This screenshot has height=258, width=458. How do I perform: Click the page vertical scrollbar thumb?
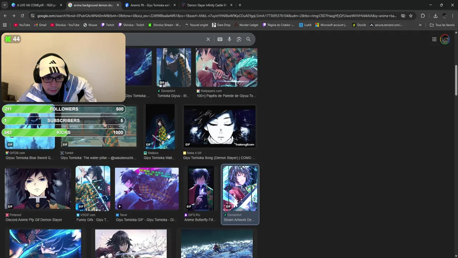pos(456,80)
